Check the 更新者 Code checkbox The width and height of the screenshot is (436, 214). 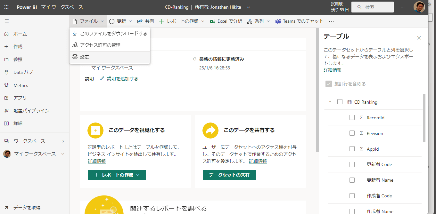[352, 164]
